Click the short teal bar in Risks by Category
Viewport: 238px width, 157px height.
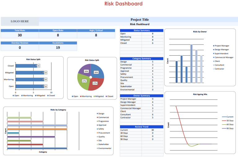tap(13, 133)
